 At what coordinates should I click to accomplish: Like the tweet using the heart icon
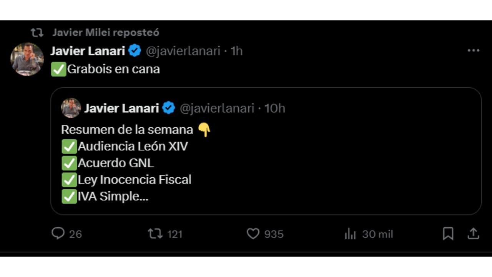[254, 234]
